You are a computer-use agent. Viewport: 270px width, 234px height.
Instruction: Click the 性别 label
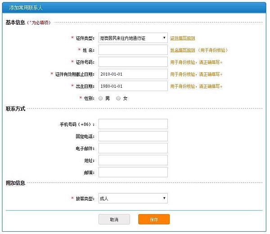(89, 99)
